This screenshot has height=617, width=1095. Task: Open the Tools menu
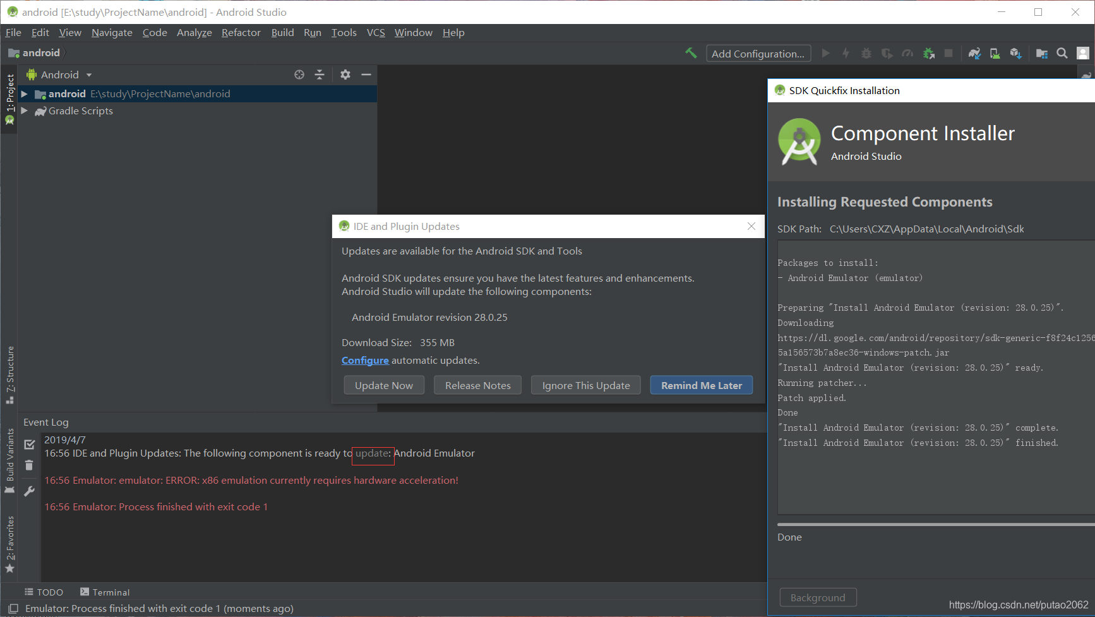[x=344, y=32]
